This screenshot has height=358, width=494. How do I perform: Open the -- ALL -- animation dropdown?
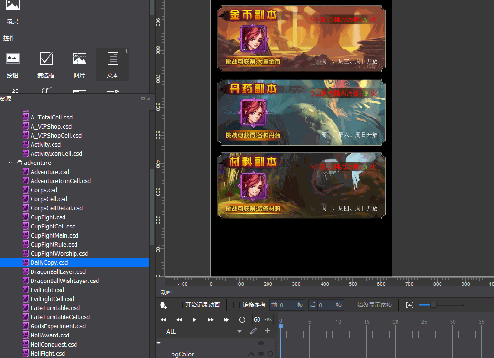pos(239,331)
